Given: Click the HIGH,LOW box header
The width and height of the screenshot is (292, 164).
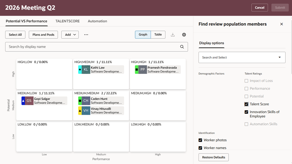Looking at the screenshot, I should pos(33,62).
